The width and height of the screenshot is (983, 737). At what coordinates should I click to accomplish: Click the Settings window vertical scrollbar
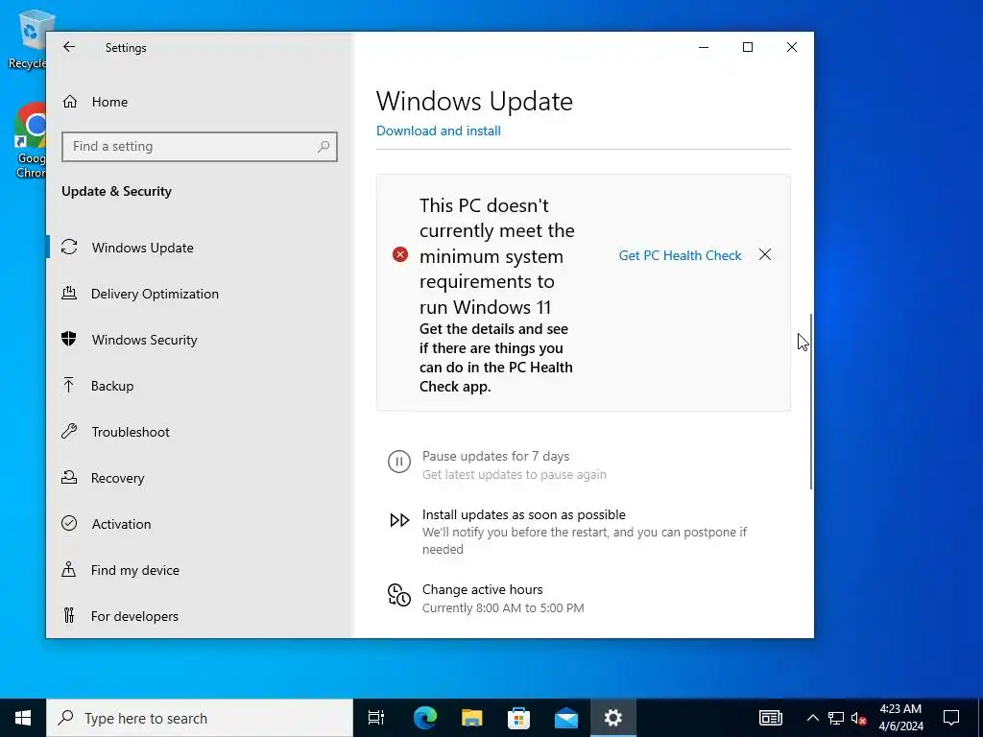click(x=811, y=401)
